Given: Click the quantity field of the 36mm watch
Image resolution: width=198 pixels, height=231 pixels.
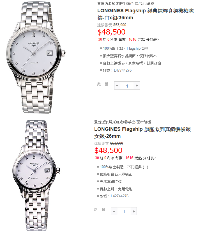Looking at the screenshot, I should coord(127,86).
